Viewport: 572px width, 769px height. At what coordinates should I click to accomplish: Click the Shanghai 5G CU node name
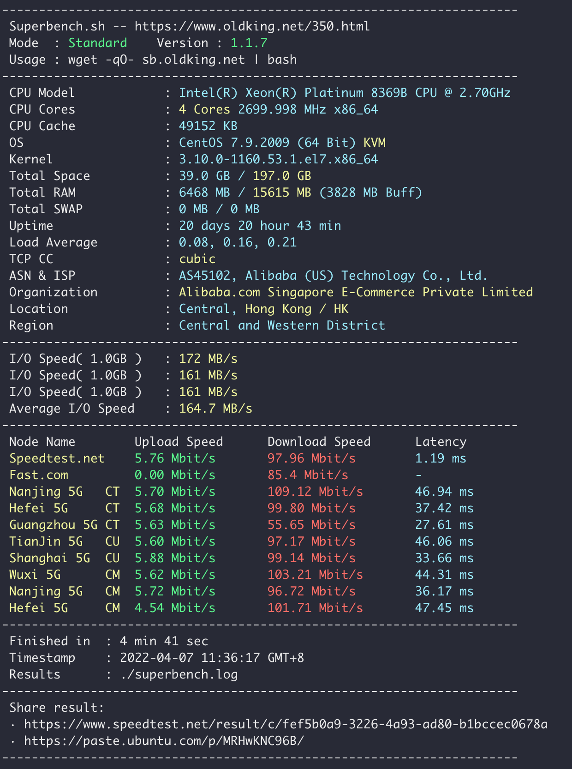50,558
